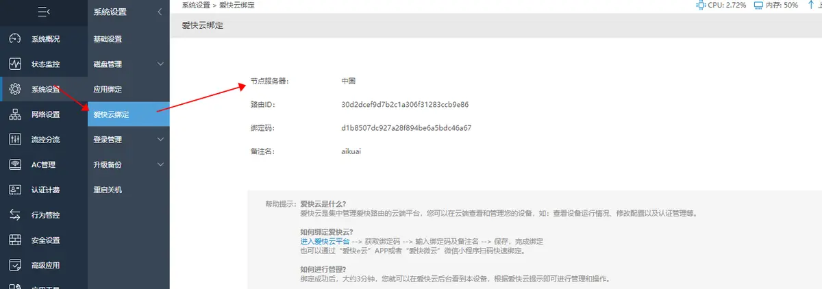Click the 安全设置 firewall brick icon
The image size is (822, 289).
point(15,240)
